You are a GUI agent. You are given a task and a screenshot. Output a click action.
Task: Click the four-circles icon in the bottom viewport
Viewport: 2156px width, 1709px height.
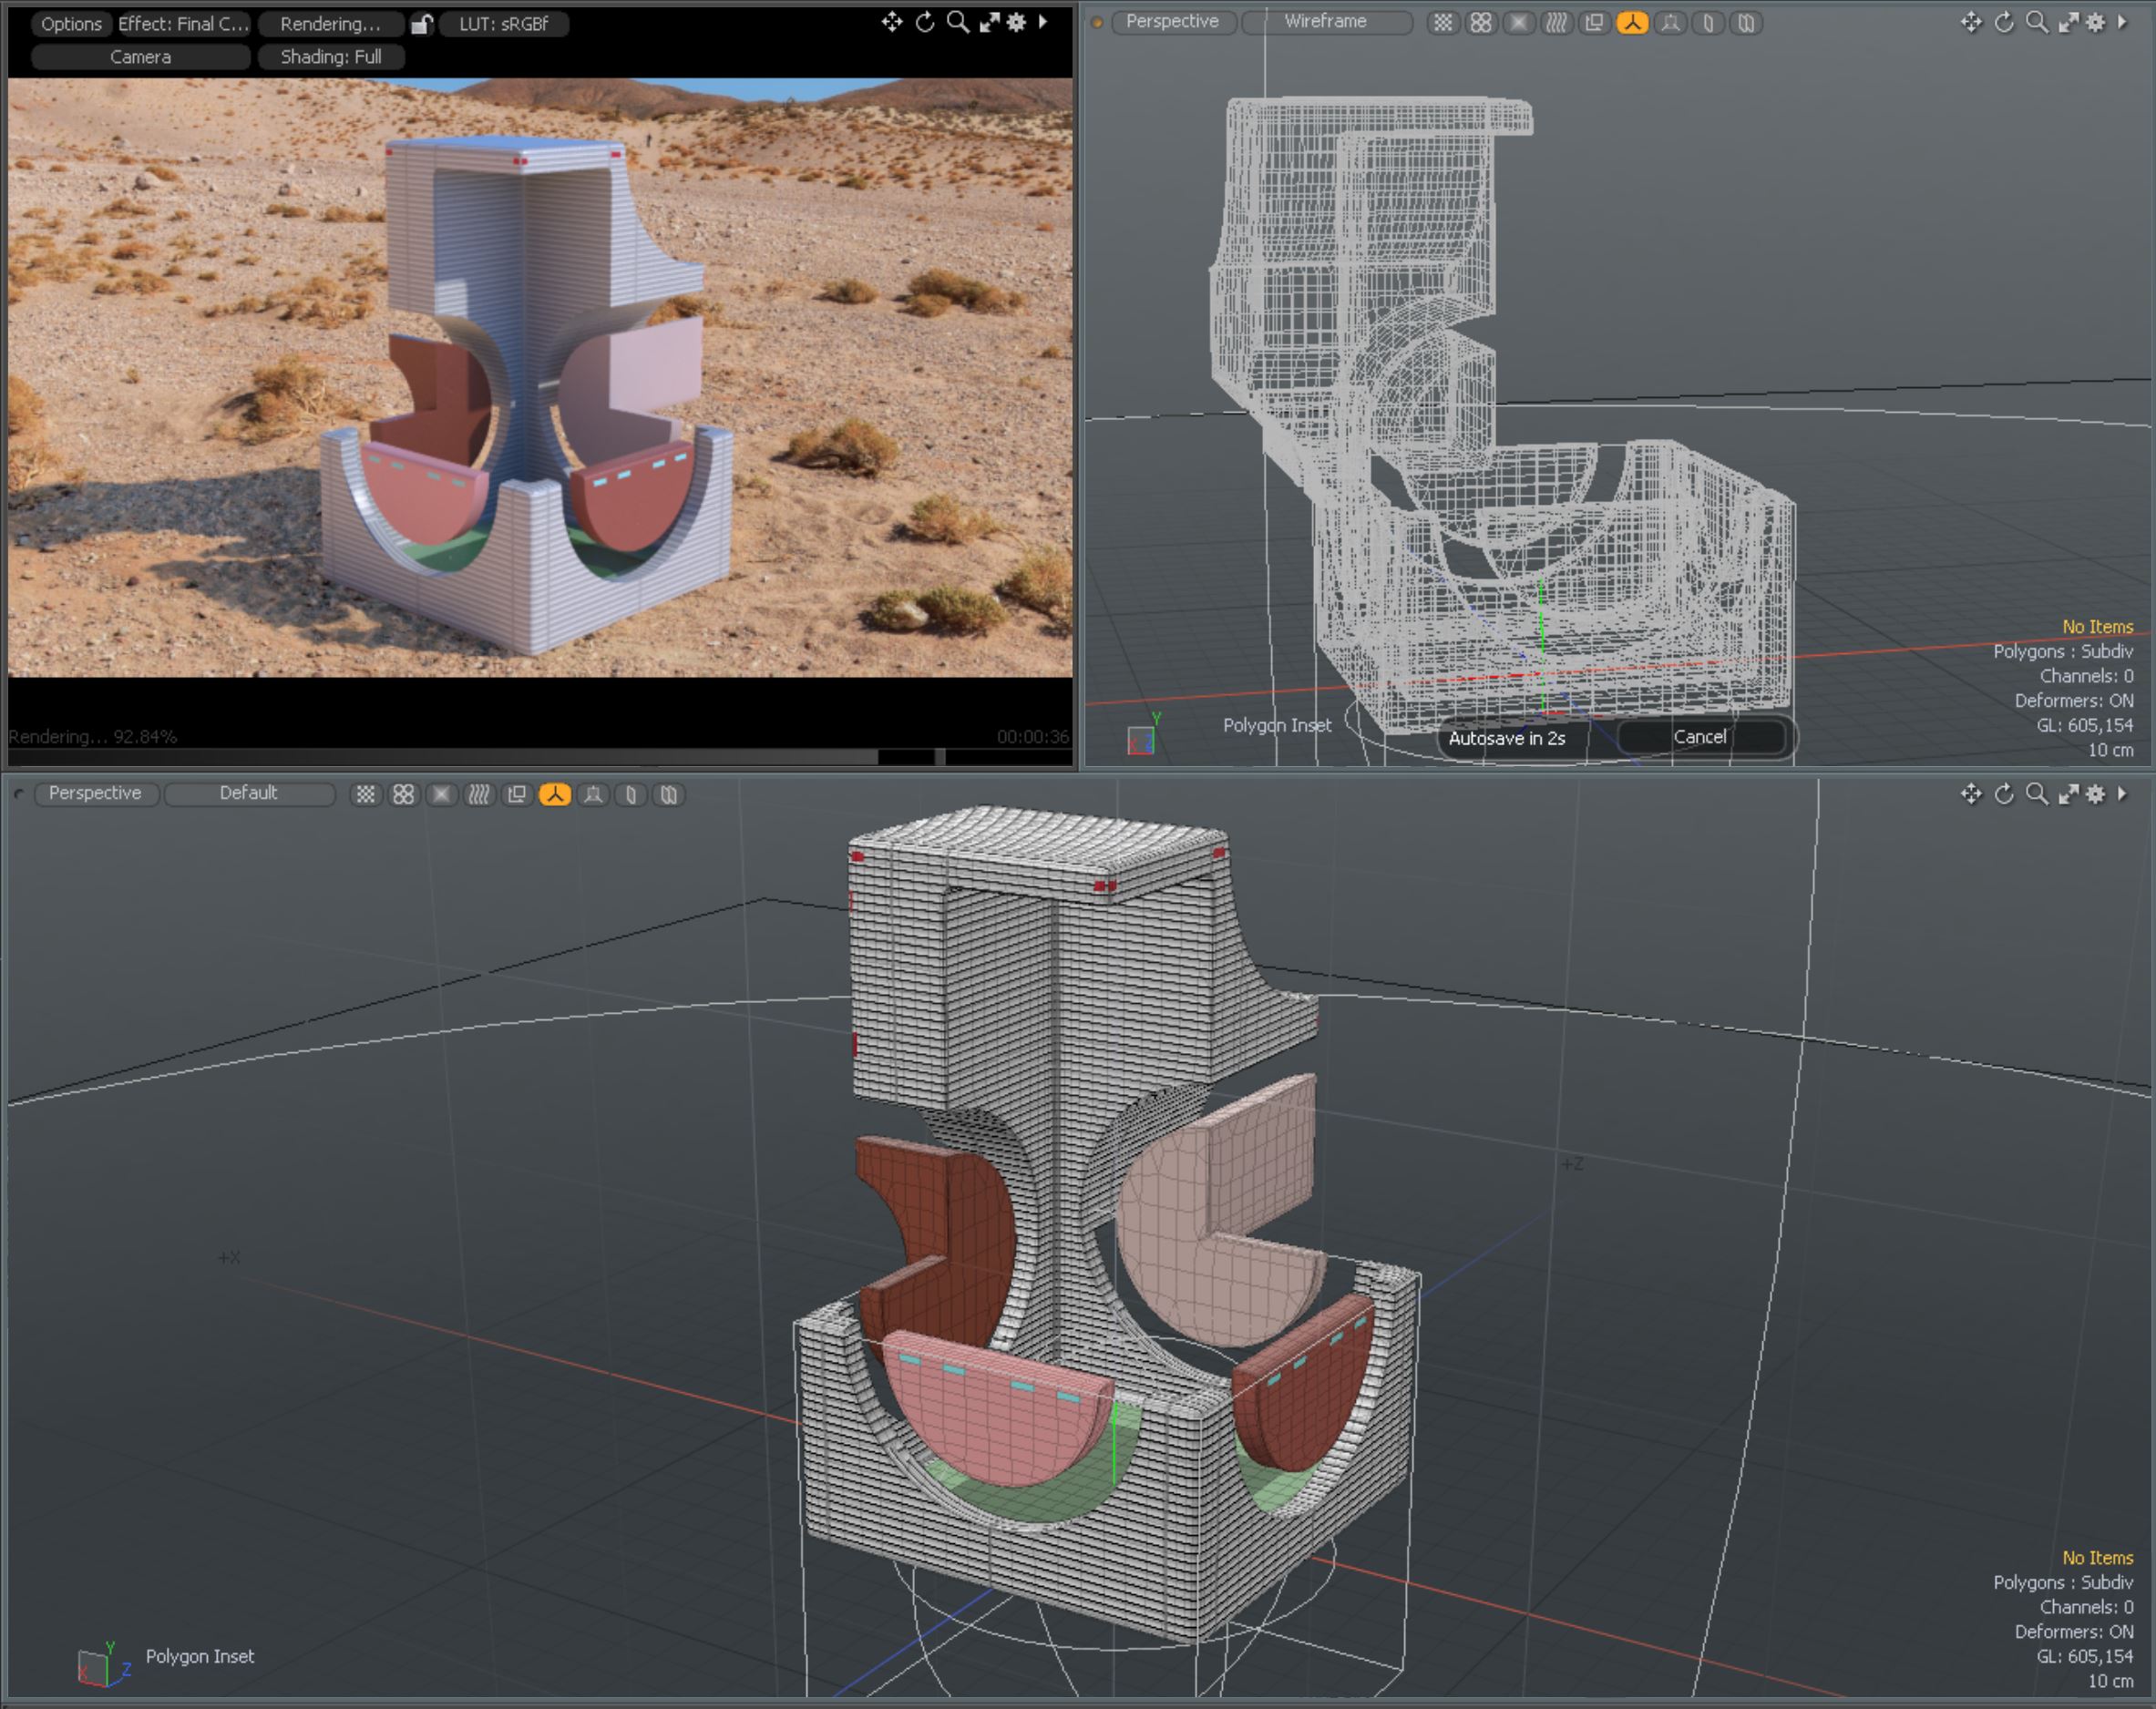403,794
